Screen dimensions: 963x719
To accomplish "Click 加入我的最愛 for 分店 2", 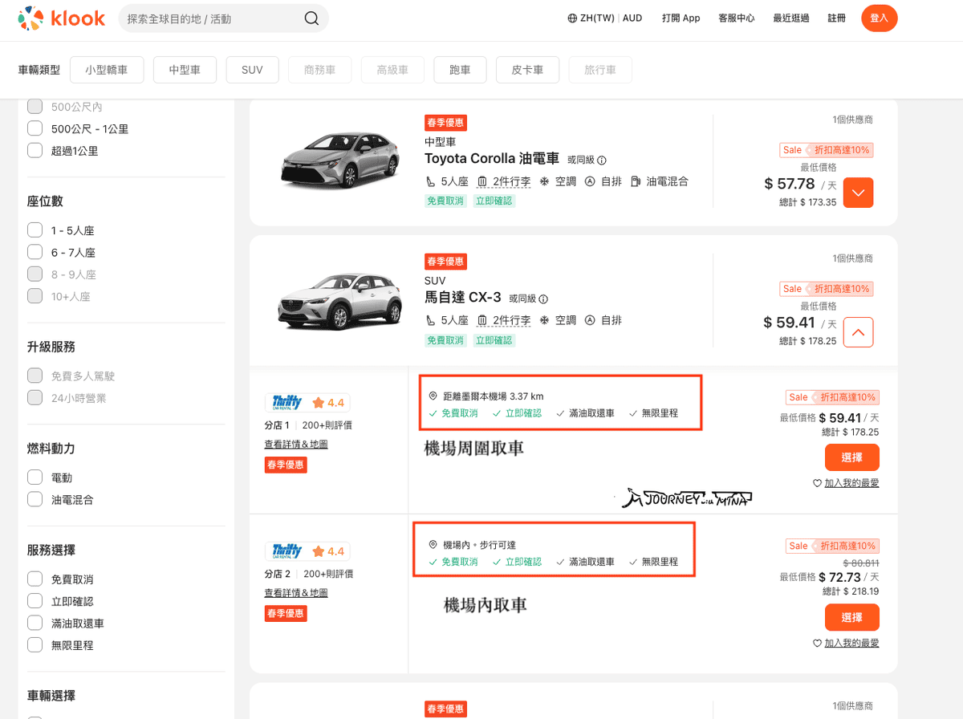I will coord(851,643).
